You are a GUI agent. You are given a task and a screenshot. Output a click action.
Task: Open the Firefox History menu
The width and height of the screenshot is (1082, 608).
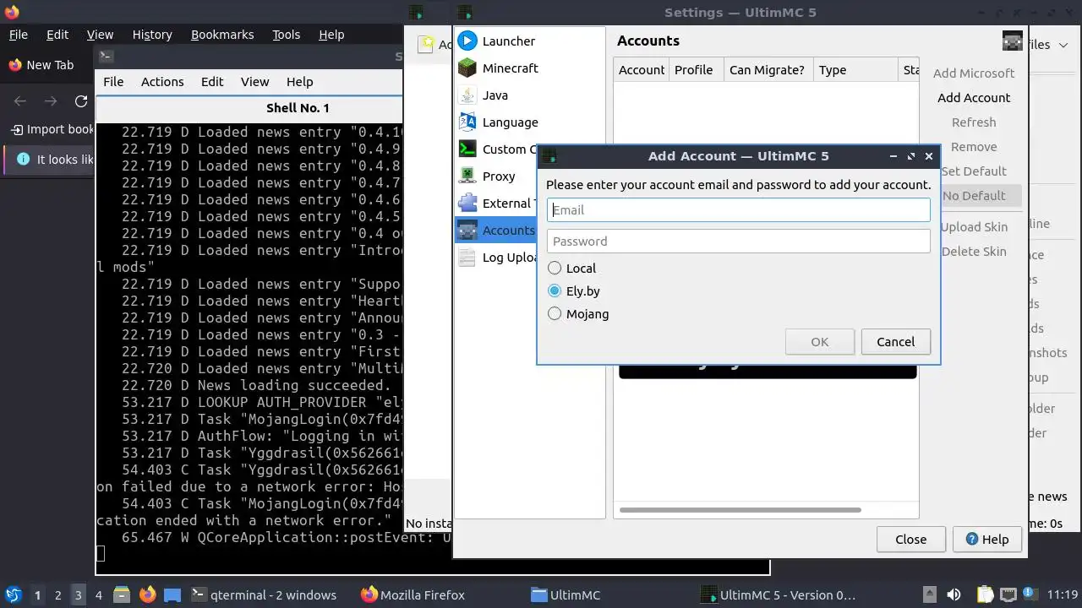(152, 35)
